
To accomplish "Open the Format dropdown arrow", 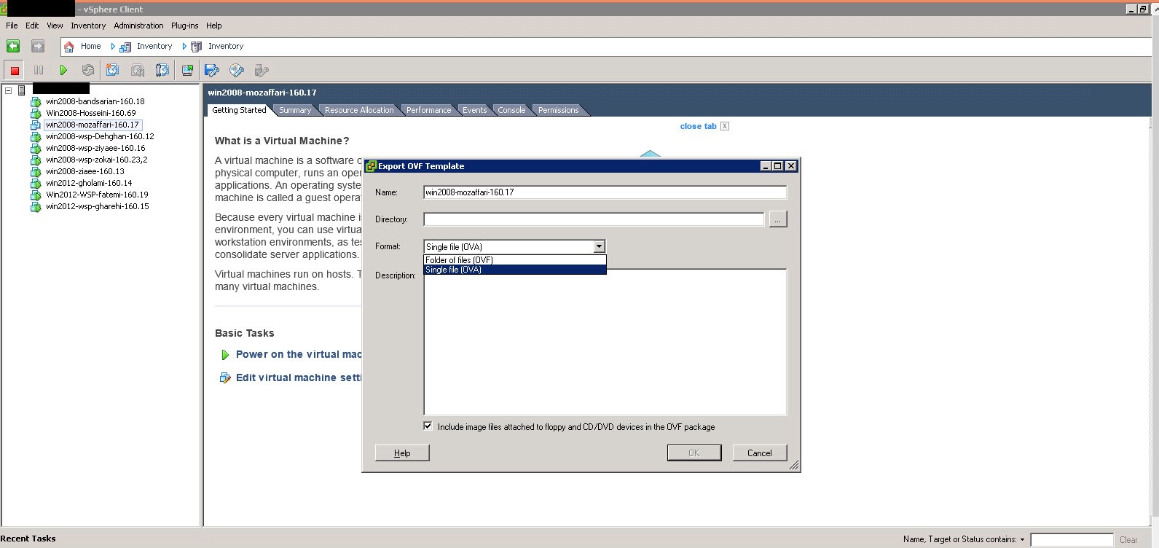I will pyautogui.click(x=599, y=246).
